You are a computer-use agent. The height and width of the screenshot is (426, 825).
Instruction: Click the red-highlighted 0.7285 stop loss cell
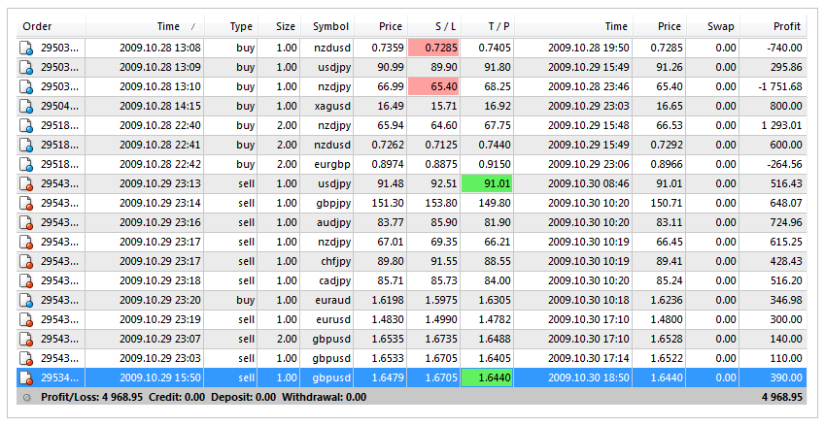pyautogui.click(x=433, y=48)
